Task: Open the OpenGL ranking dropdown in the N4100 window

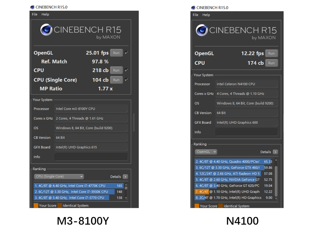Action: click(x=206, y=152)
